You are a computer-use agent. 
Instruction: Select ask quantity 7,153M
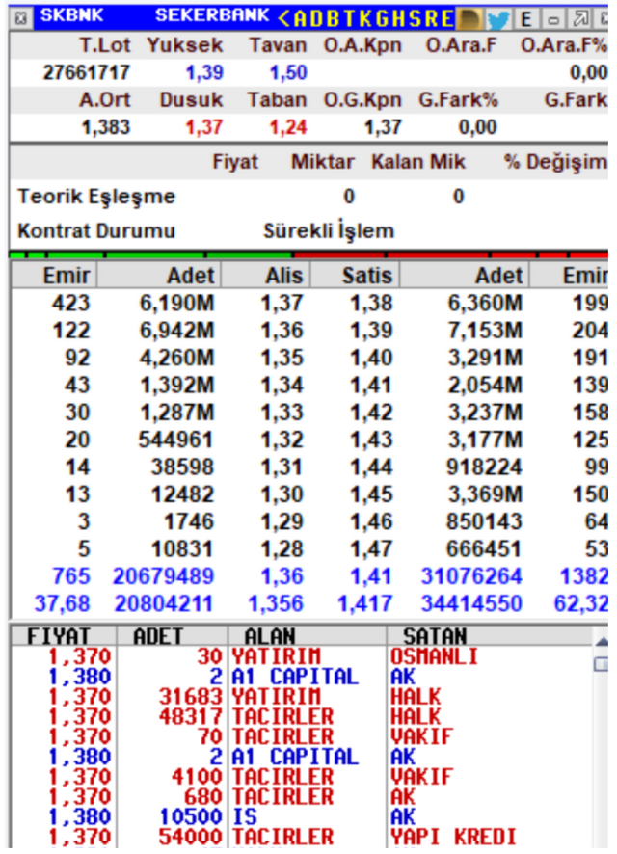[485, 331]
